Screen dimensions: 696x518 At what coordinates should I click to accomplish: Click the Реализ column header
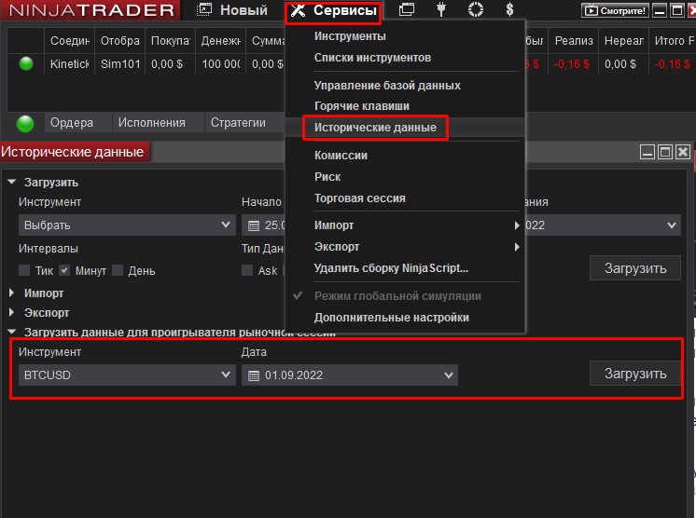pos(574,41)
